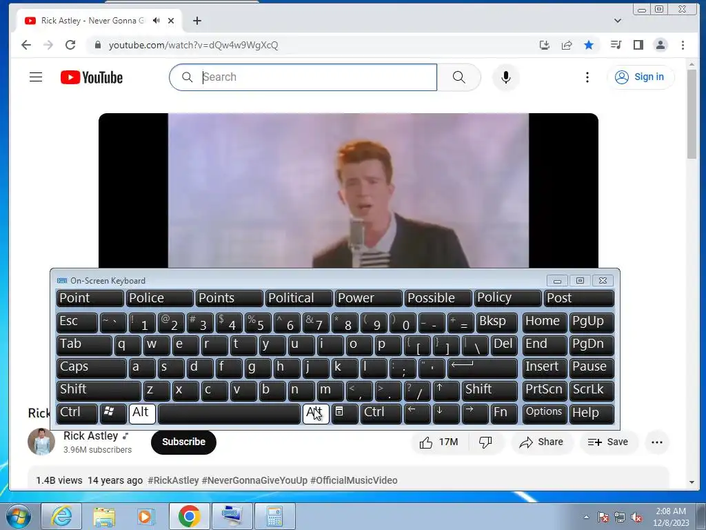This screenshot has height=530, width=706.
Task: Click the forward navigation arrow
Action: (x=48, y=45)
